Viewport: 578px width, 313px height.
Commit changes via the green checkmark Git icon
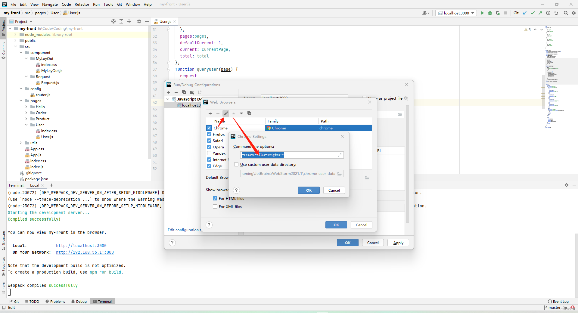[x=533, y=13]
